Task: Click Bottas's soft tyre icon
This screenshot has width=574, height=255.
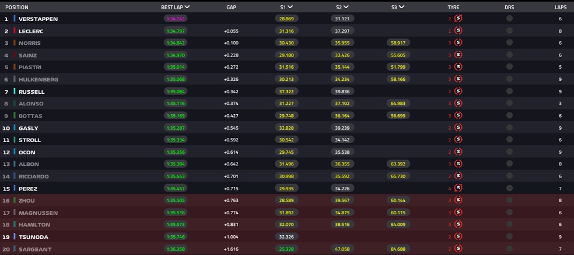Action: (x=458, y=115)
